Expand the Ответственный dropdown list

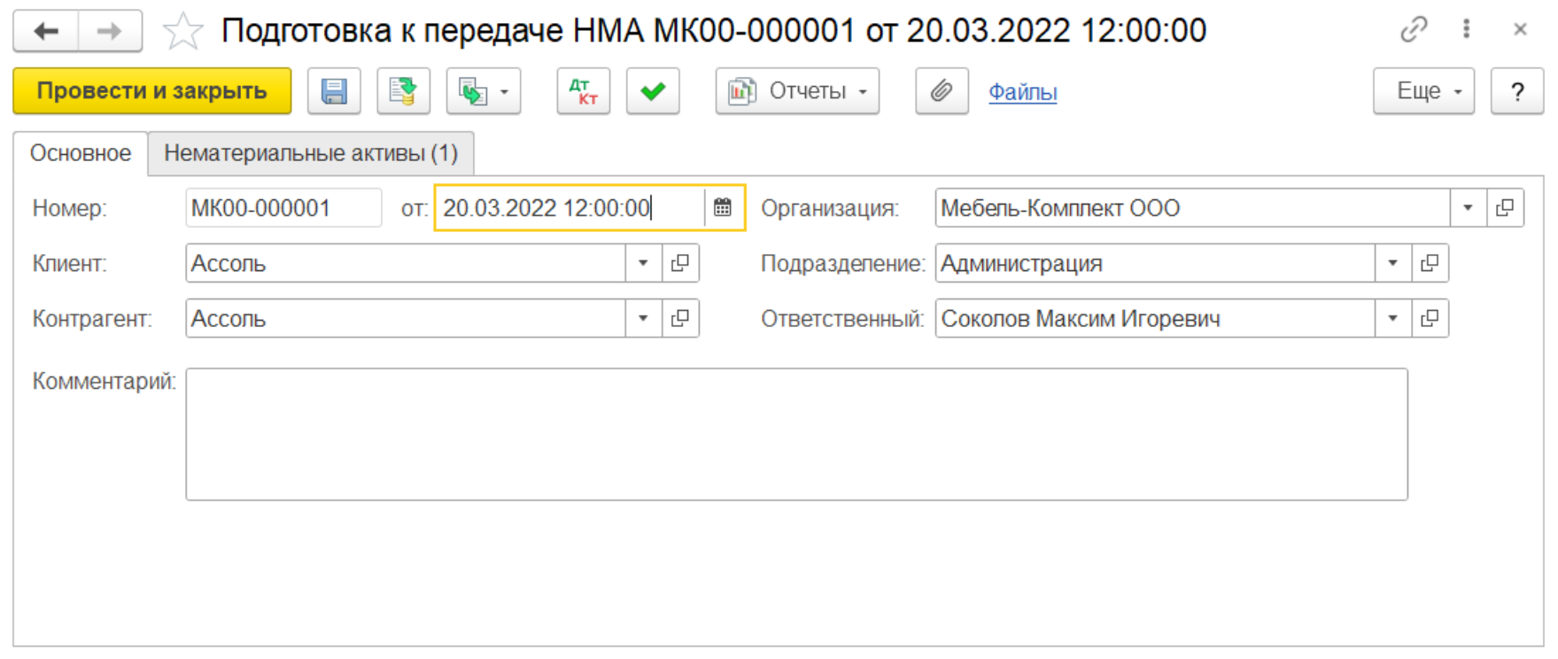pos(1392,319)
